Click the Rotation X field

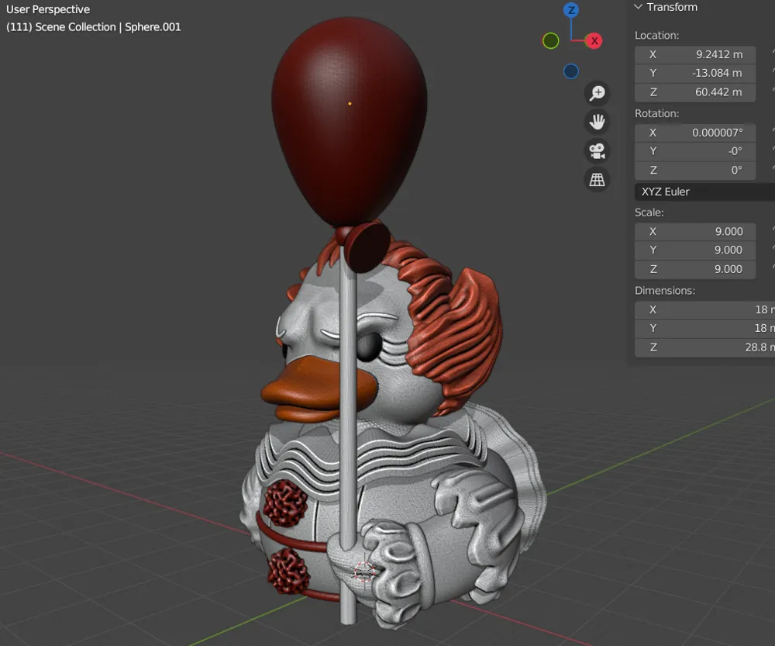coord(695,133)
